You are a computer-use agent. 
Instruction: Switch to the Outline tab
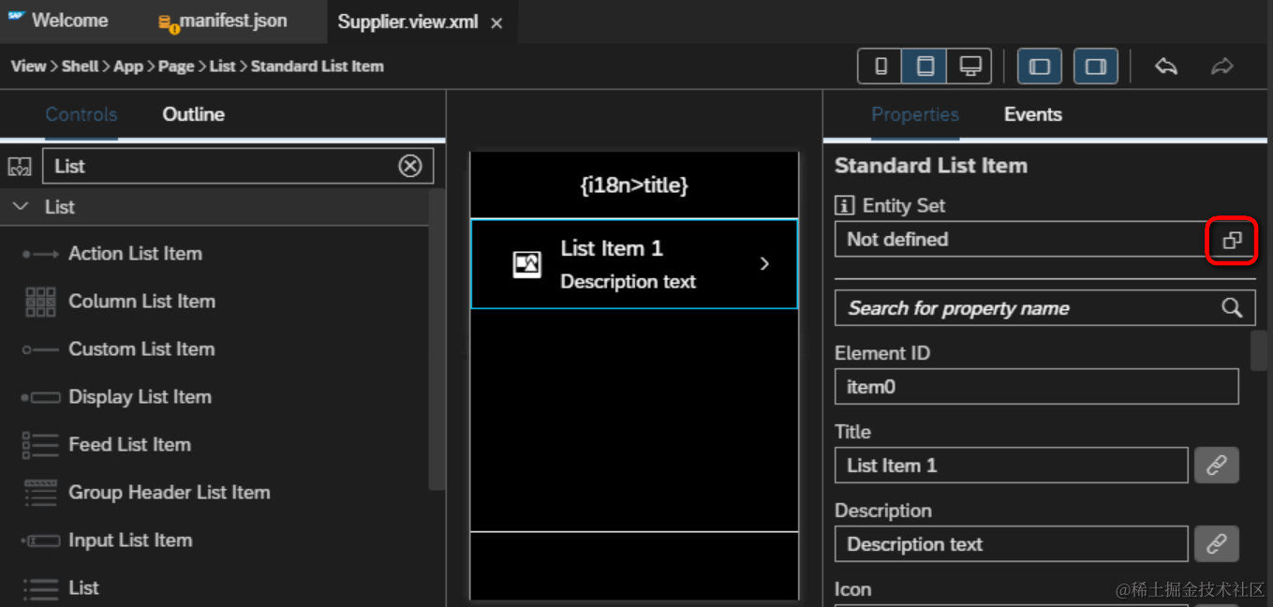point(193,114)
